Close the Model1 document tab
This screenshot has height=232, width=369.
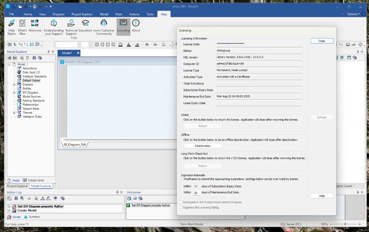[78, 53]
